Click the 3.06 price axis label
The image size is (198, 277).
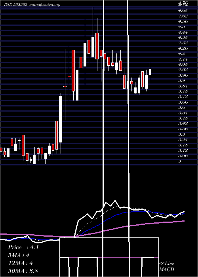(x=183, y=156)
